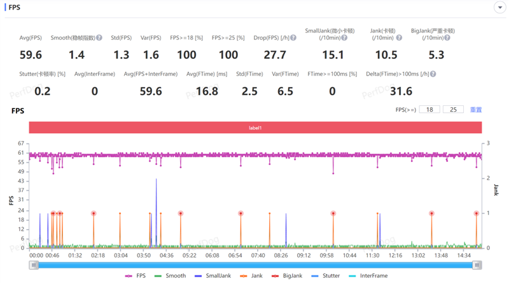Hide BigJank series via legend

pos(287,275)
